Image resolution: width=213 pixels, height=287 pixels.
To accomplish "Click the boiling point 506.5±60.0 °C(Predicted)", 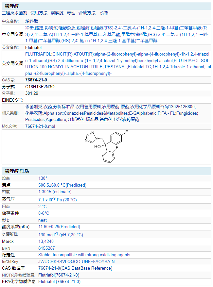I will pyautogui.click(x=62, y=185).
